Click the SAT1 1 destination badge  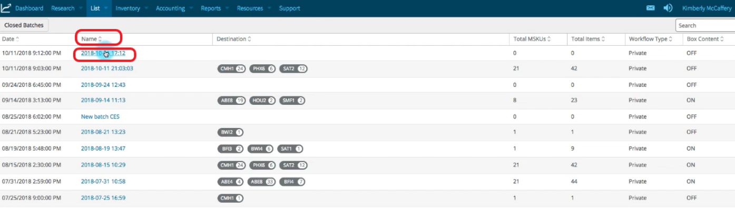(290, 149)
